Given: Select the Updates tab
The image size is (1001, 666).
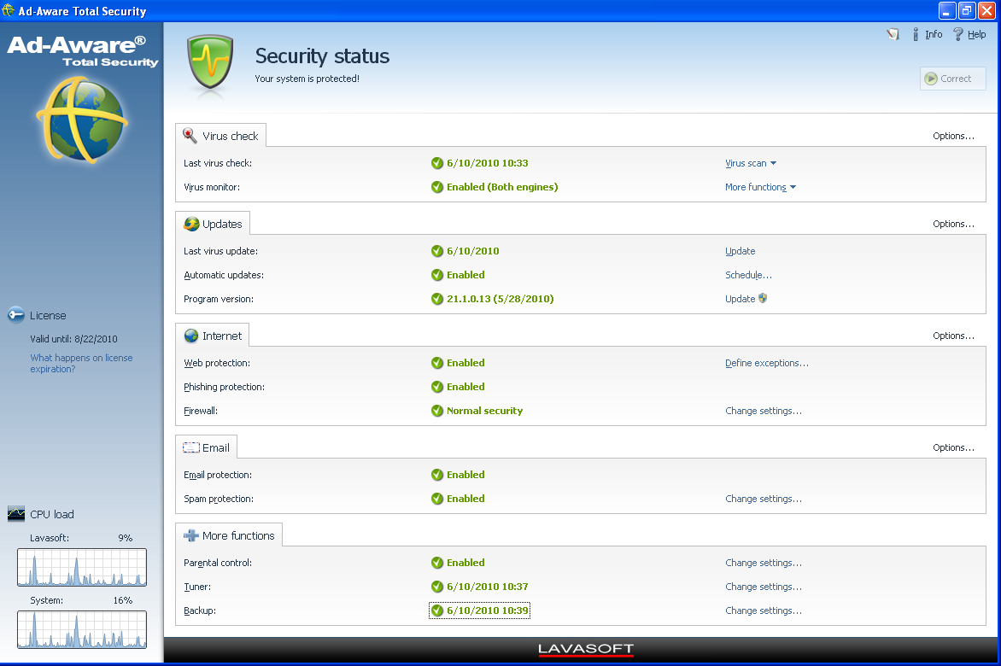Looking at the screenshot, I should pyautogui.click(x=213, y=223).
